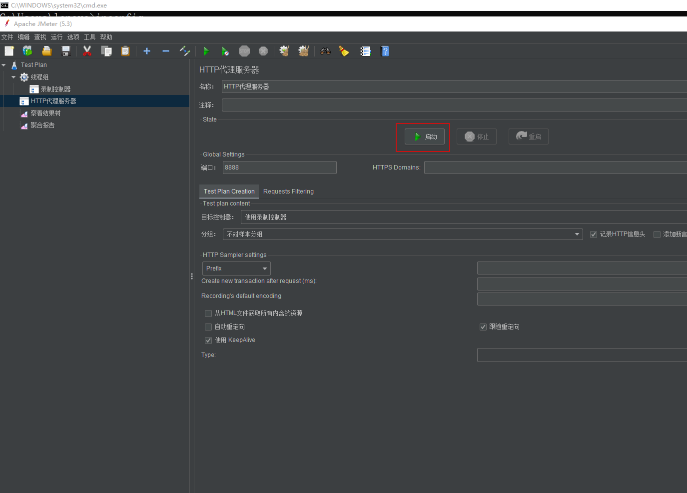Open Search with the binoculars icon
This screenshot has height=493, width=687.
(325, 51)
